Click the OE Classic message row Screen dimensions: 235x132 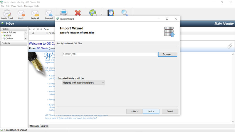pyautogui.click(x=42, y=33)
